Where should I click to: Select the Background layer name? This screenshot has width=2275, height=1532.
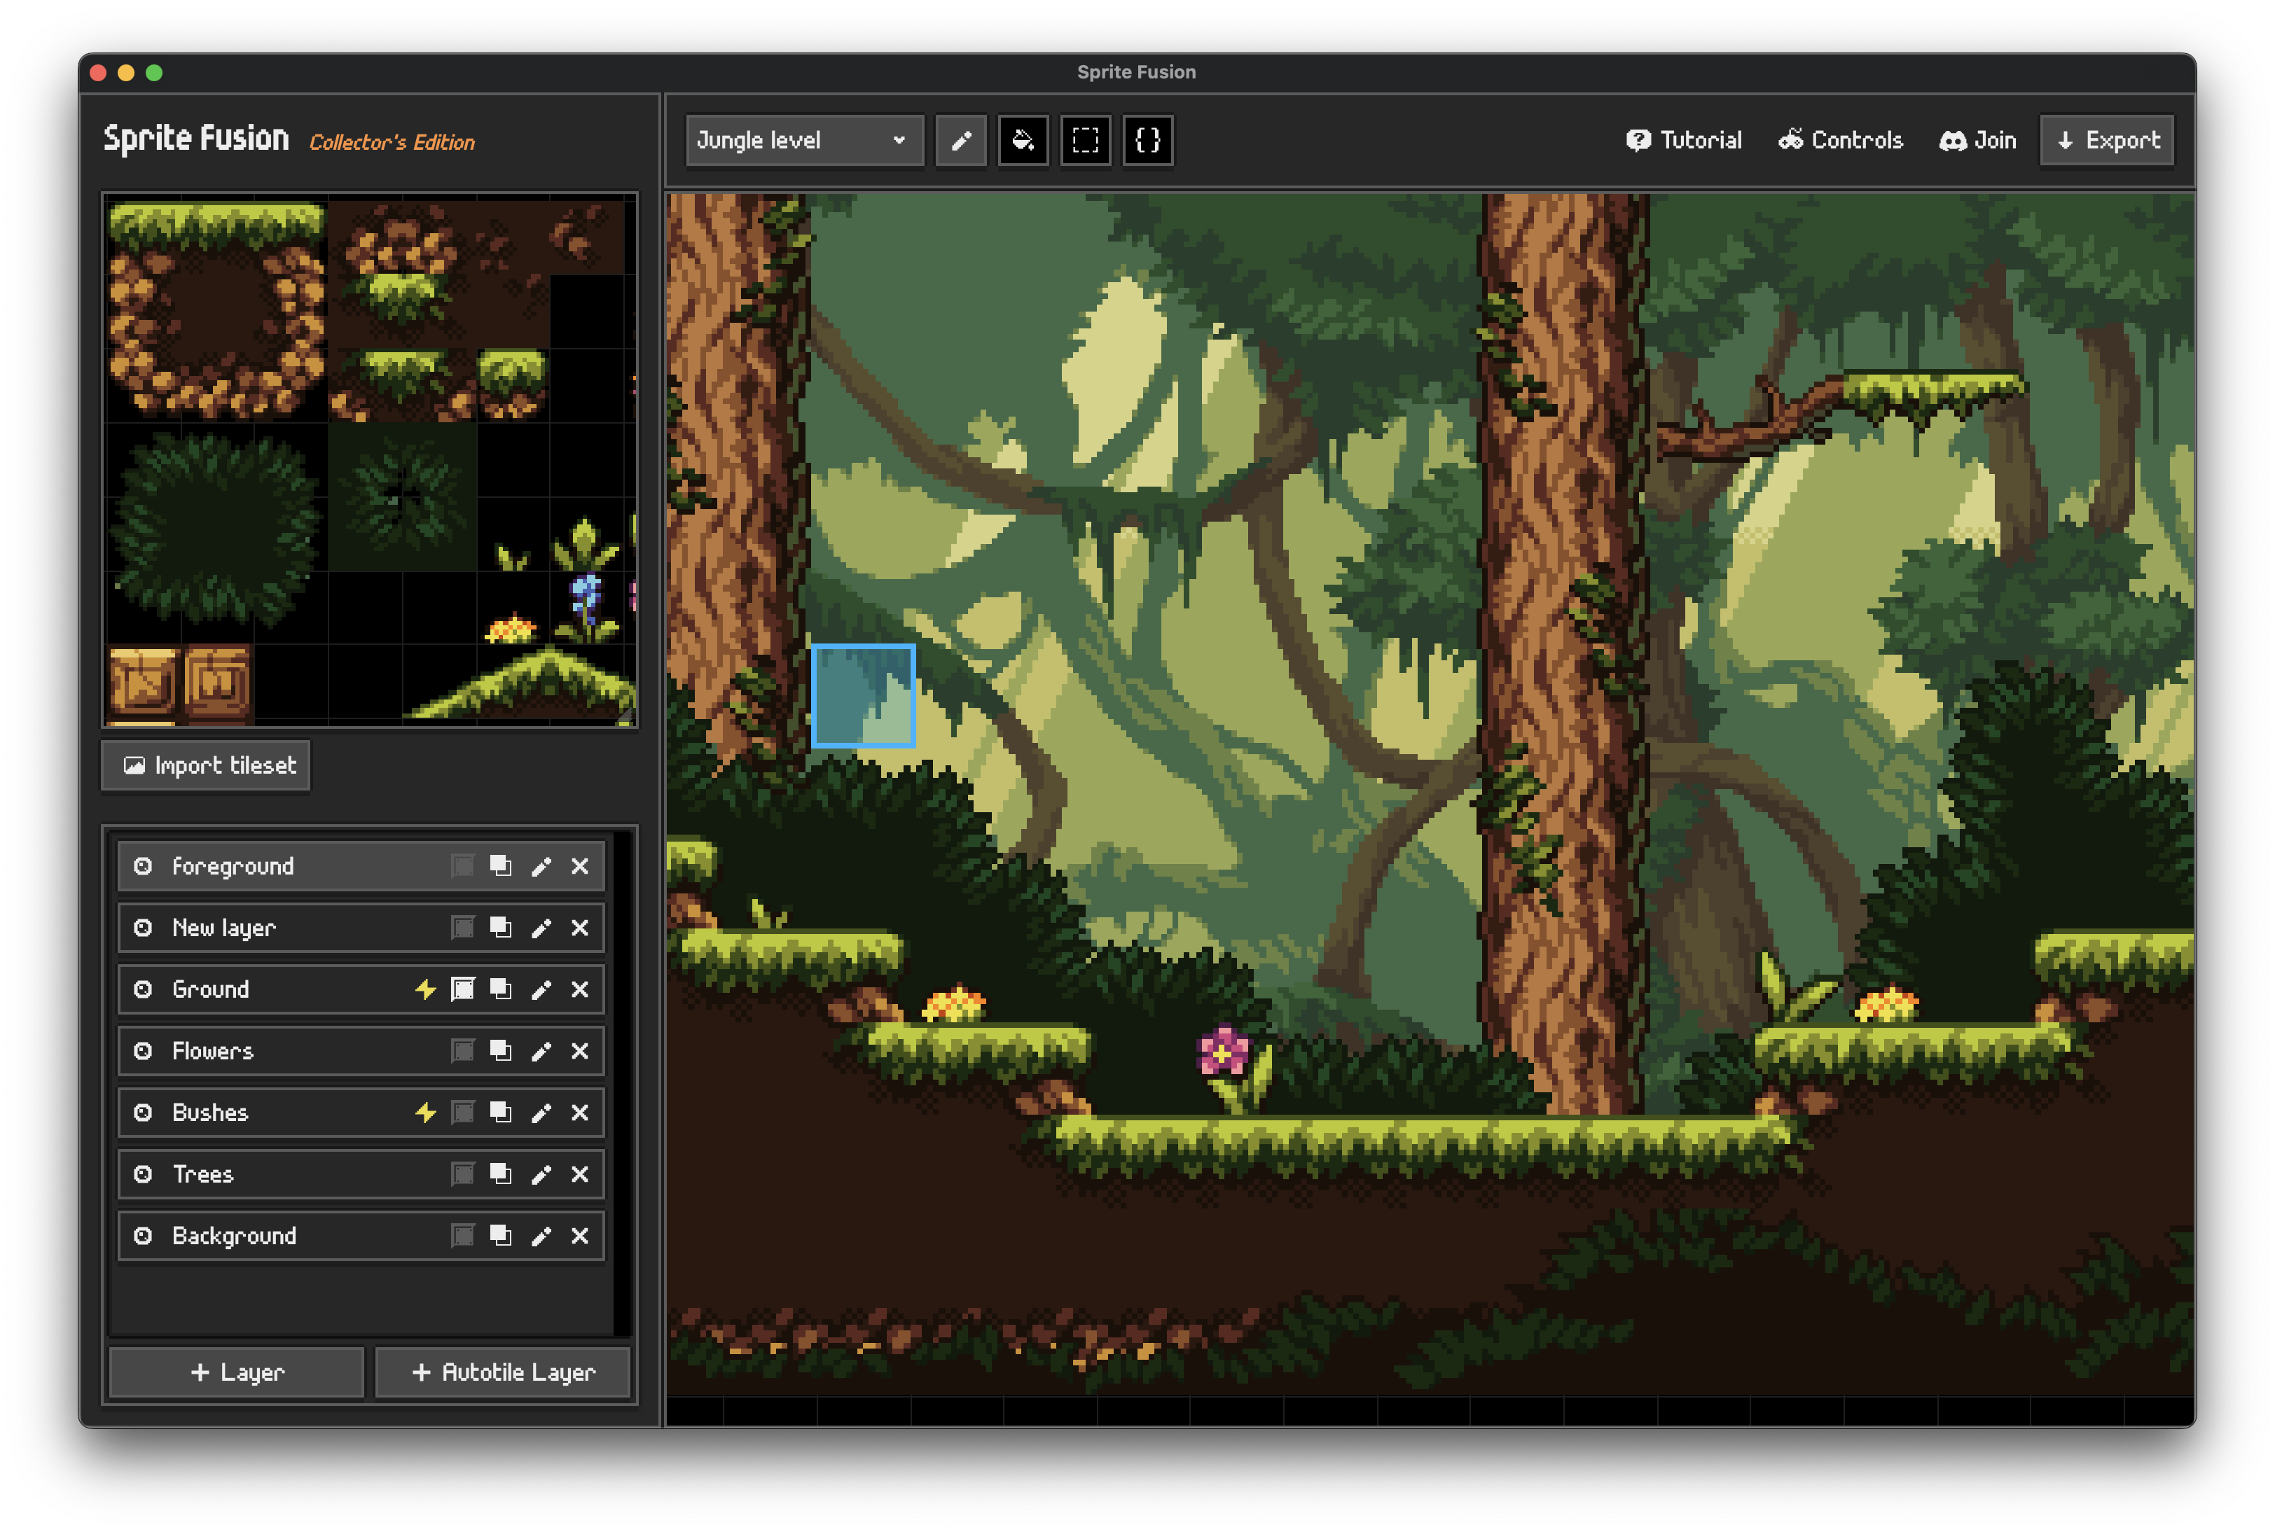point(233,1236)
